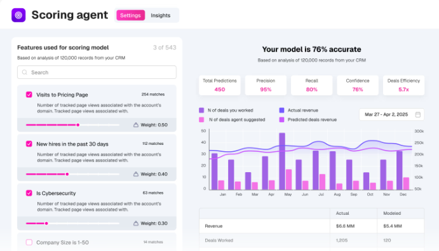Image resolution: width=439 pixels, height=251 pixels.
Task: Click 'Features used for scoring model' heading
Action: [63, 48]
